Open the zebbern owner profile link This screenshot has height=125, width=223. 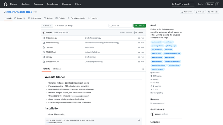pos(11,12)
